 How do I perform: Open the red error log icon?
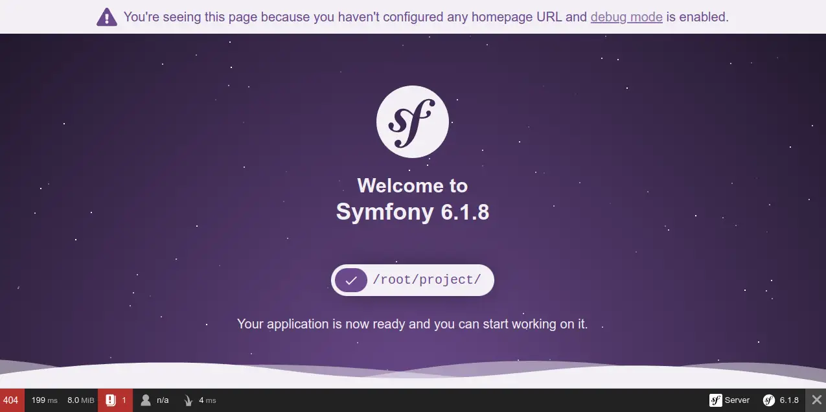(x=111, y=400)
